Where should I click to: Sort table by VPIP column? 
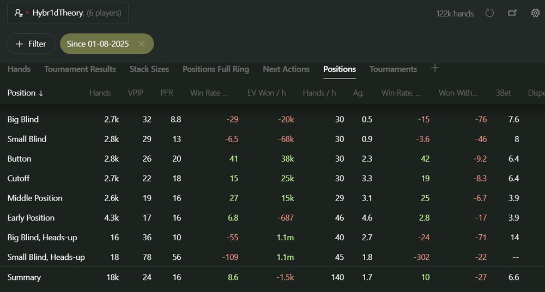click(136, 93)
